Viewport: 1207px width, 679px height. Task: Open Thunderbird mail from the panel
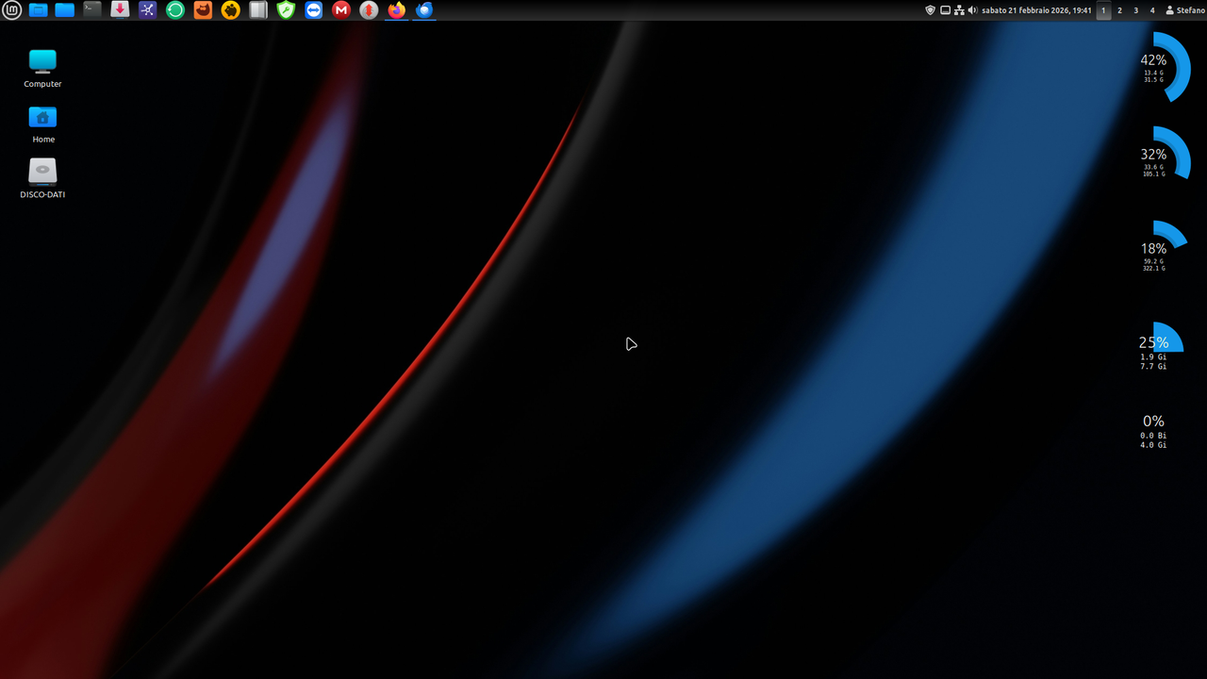point(424,10)
